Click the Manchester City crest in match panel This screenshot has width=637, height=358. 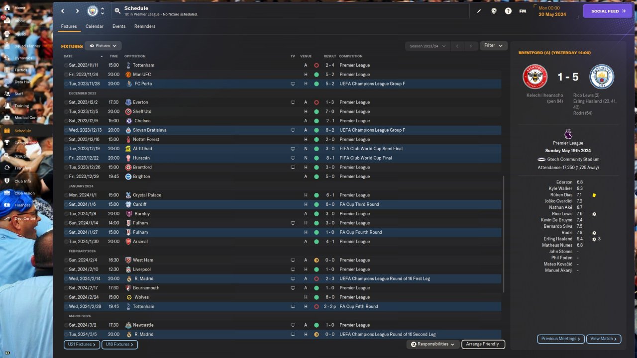602,77
